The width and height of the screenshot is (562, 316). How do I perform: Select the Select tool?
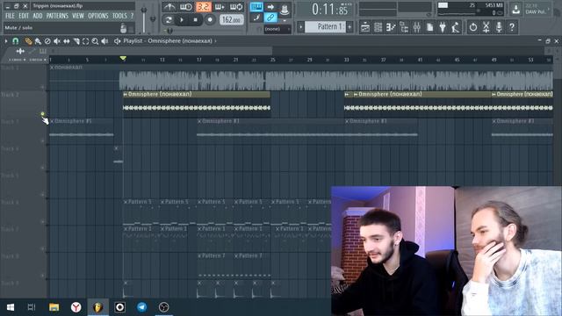point(86,41)
